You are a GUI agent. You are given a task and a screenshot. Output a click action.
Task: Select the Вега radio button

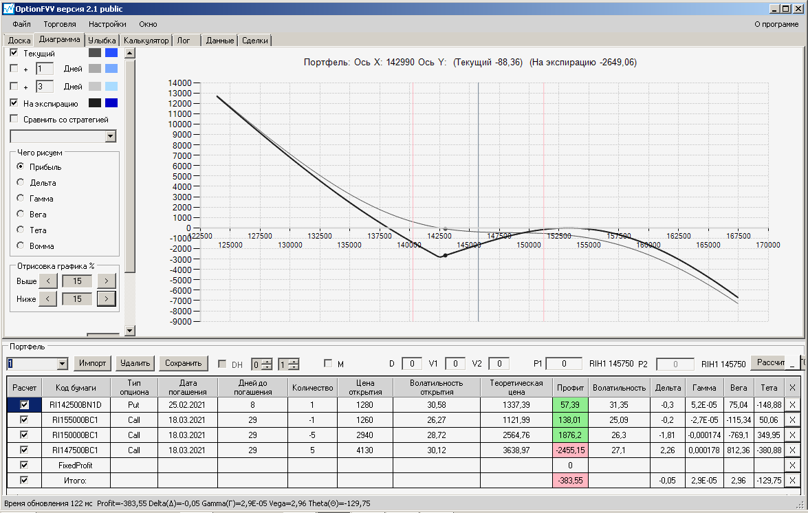point(21,214)
